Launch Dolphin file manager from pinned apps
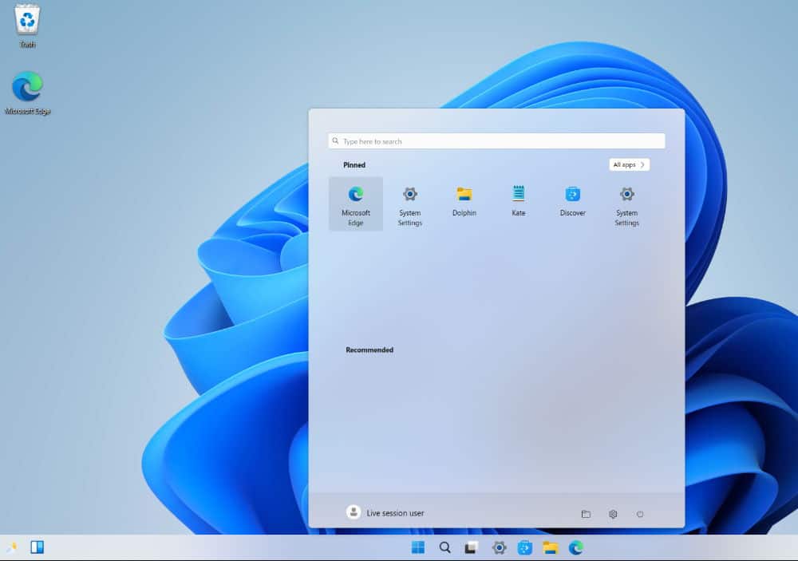The image size is (798, 561). 464,204
